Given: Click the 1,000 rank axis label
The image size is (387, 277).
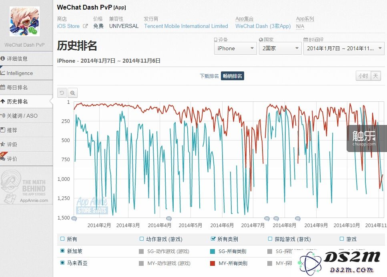Looking at the screenshot, I should coord(64,179).
